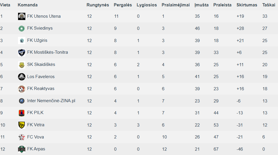Click the green FK Sviedinys crest
Viewport: 278px width, 155px height.
coord(22,28)
